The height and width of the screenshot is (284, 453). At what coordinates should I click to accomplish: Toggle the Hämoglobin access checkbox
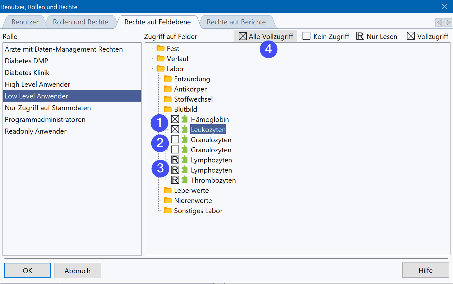pyautogui.click(x=175, y=119)
